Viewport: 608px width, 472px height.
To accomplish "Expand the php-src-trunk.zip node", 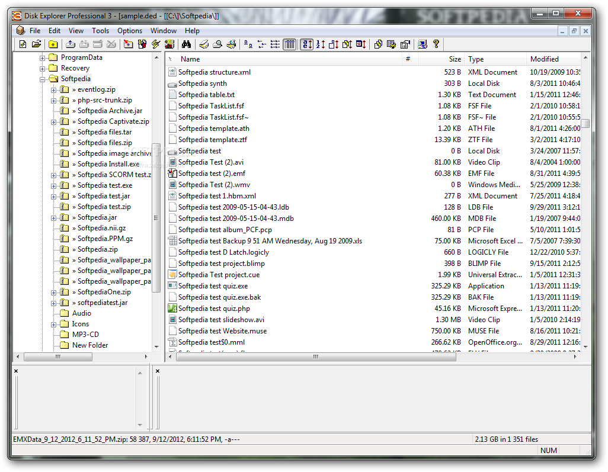I will click(53, 101).
